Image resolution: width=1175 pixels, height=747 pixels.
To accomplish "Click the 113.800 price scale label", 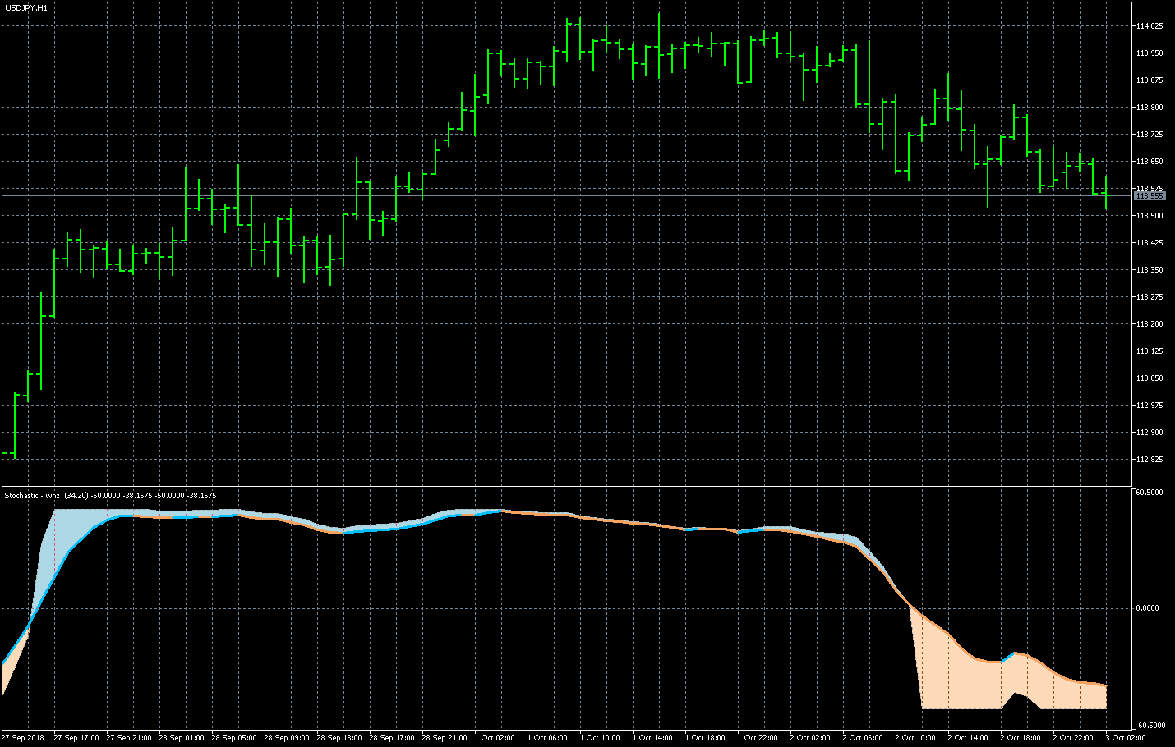I will tap(1149, 108).
